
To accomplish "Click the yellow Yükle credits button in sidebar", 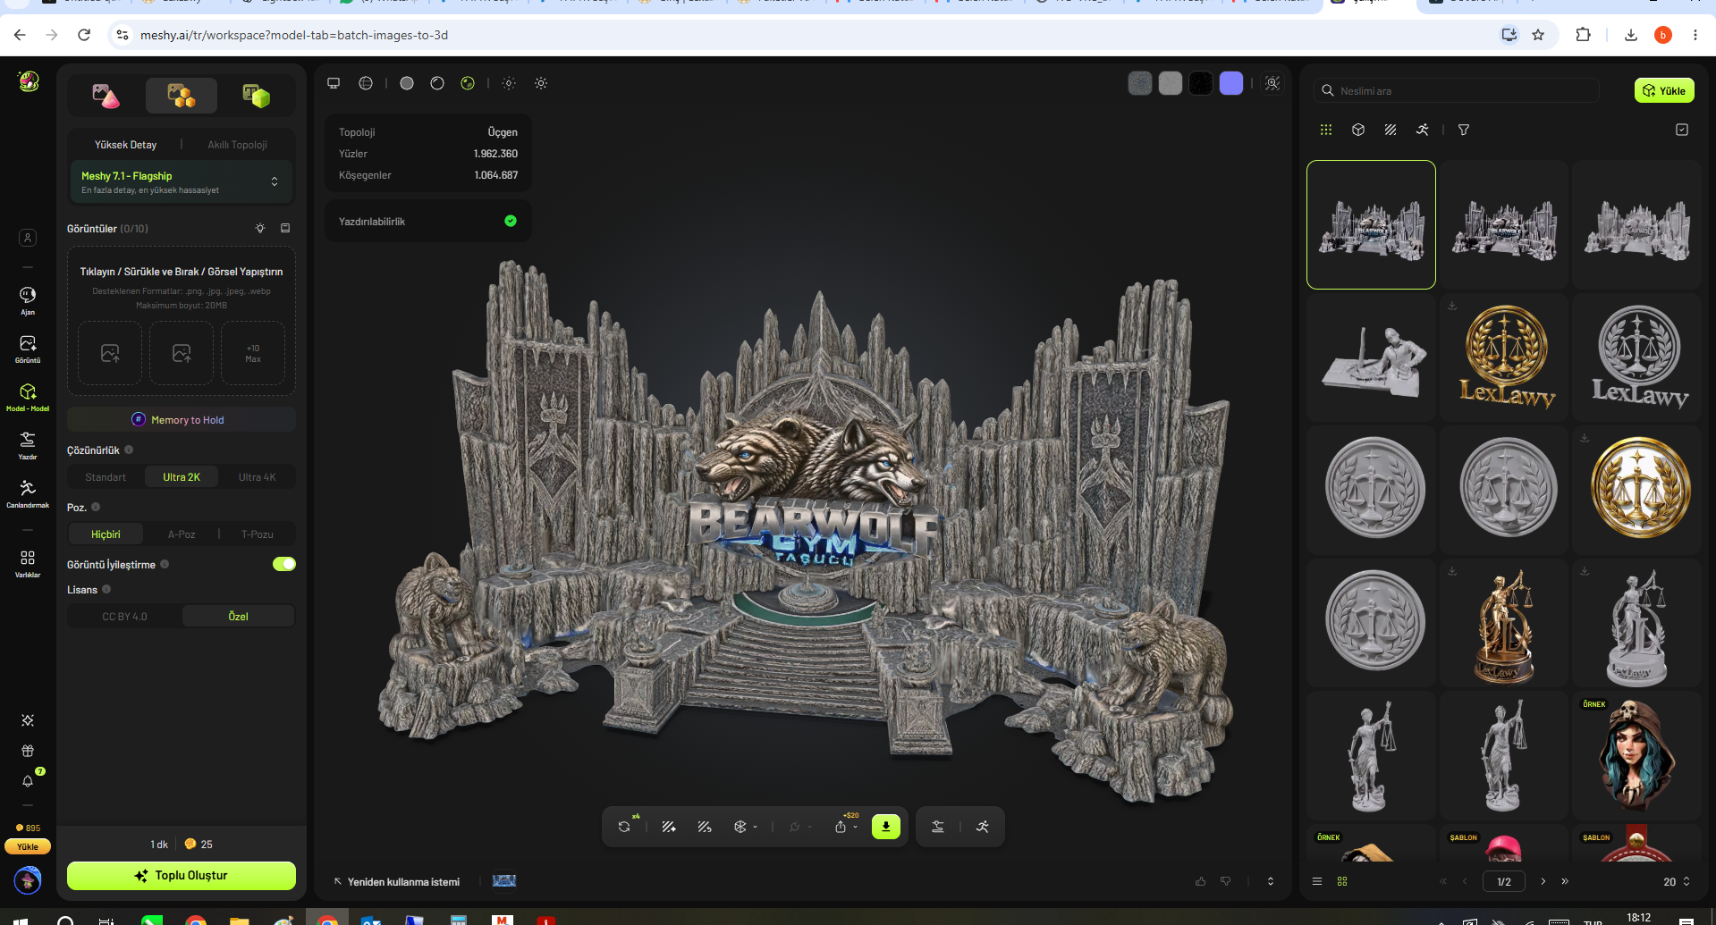I will [x=28, y=846].
